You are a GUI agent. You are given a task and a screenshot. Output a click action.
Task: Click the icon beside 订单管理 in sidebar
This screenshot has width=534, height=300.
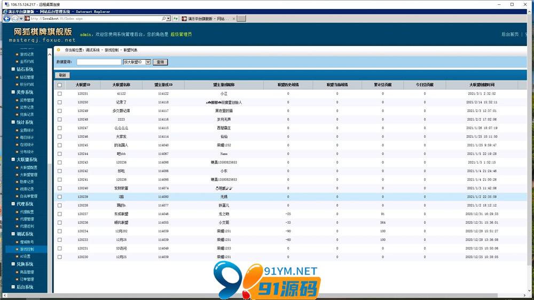coord(17,279)
